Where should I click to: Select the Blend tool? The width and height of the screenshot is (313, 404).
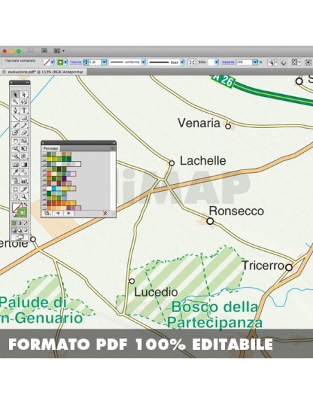pos(24,172)
